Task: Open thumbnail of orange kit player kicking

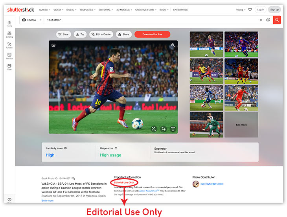Action: point(241,98)
